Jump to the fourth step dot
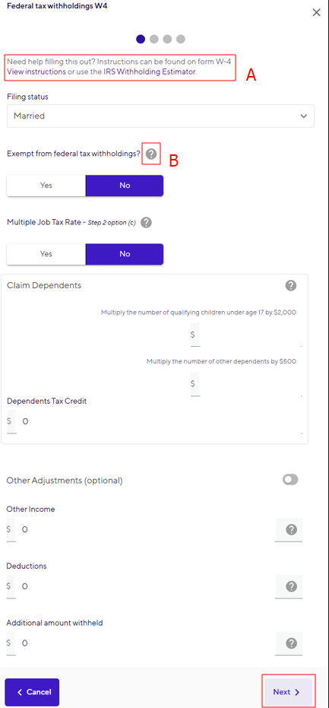The height and width of the screenshot is (708, 329). [181, 40]
